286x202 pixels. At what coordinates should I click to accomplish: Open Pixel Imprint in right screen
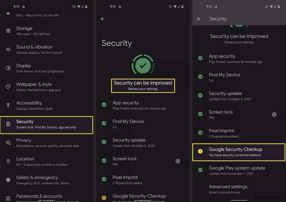click(239, 133)
